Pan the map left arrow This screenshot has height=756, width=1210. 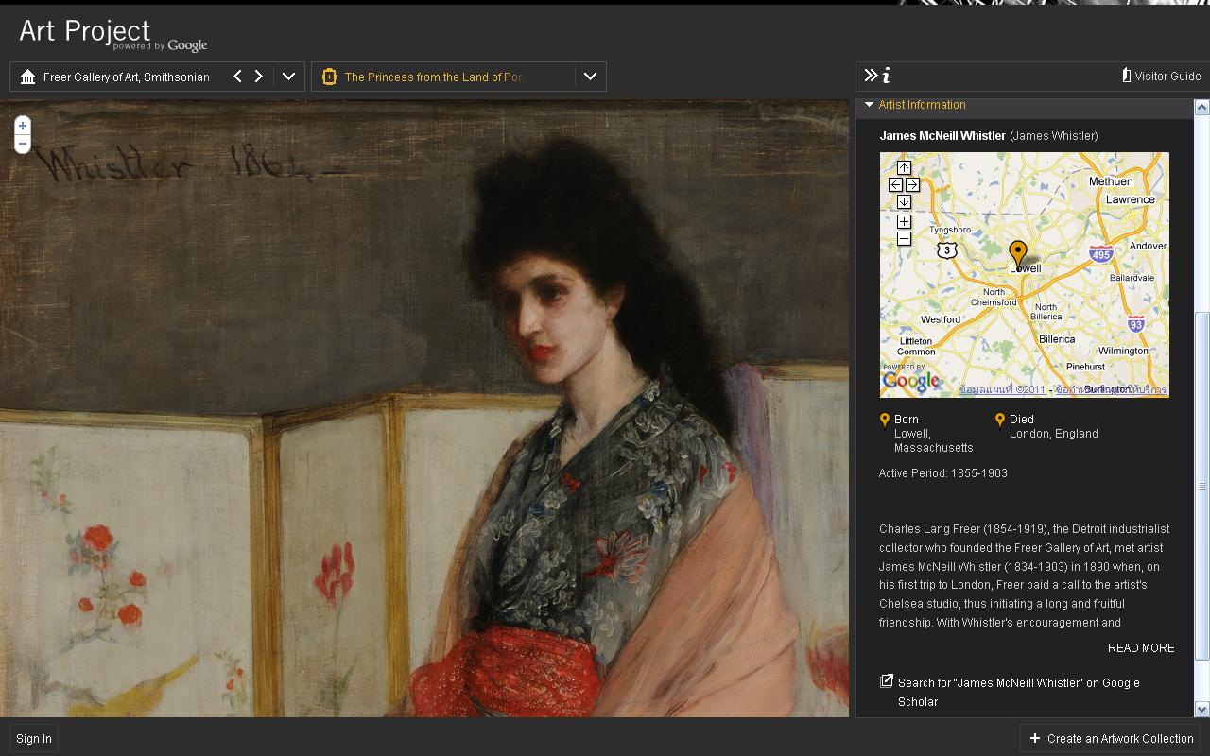click(x=895, y=185)
